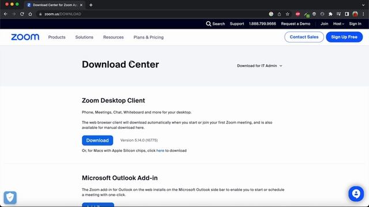Reload the page with refresh icon

22,14
